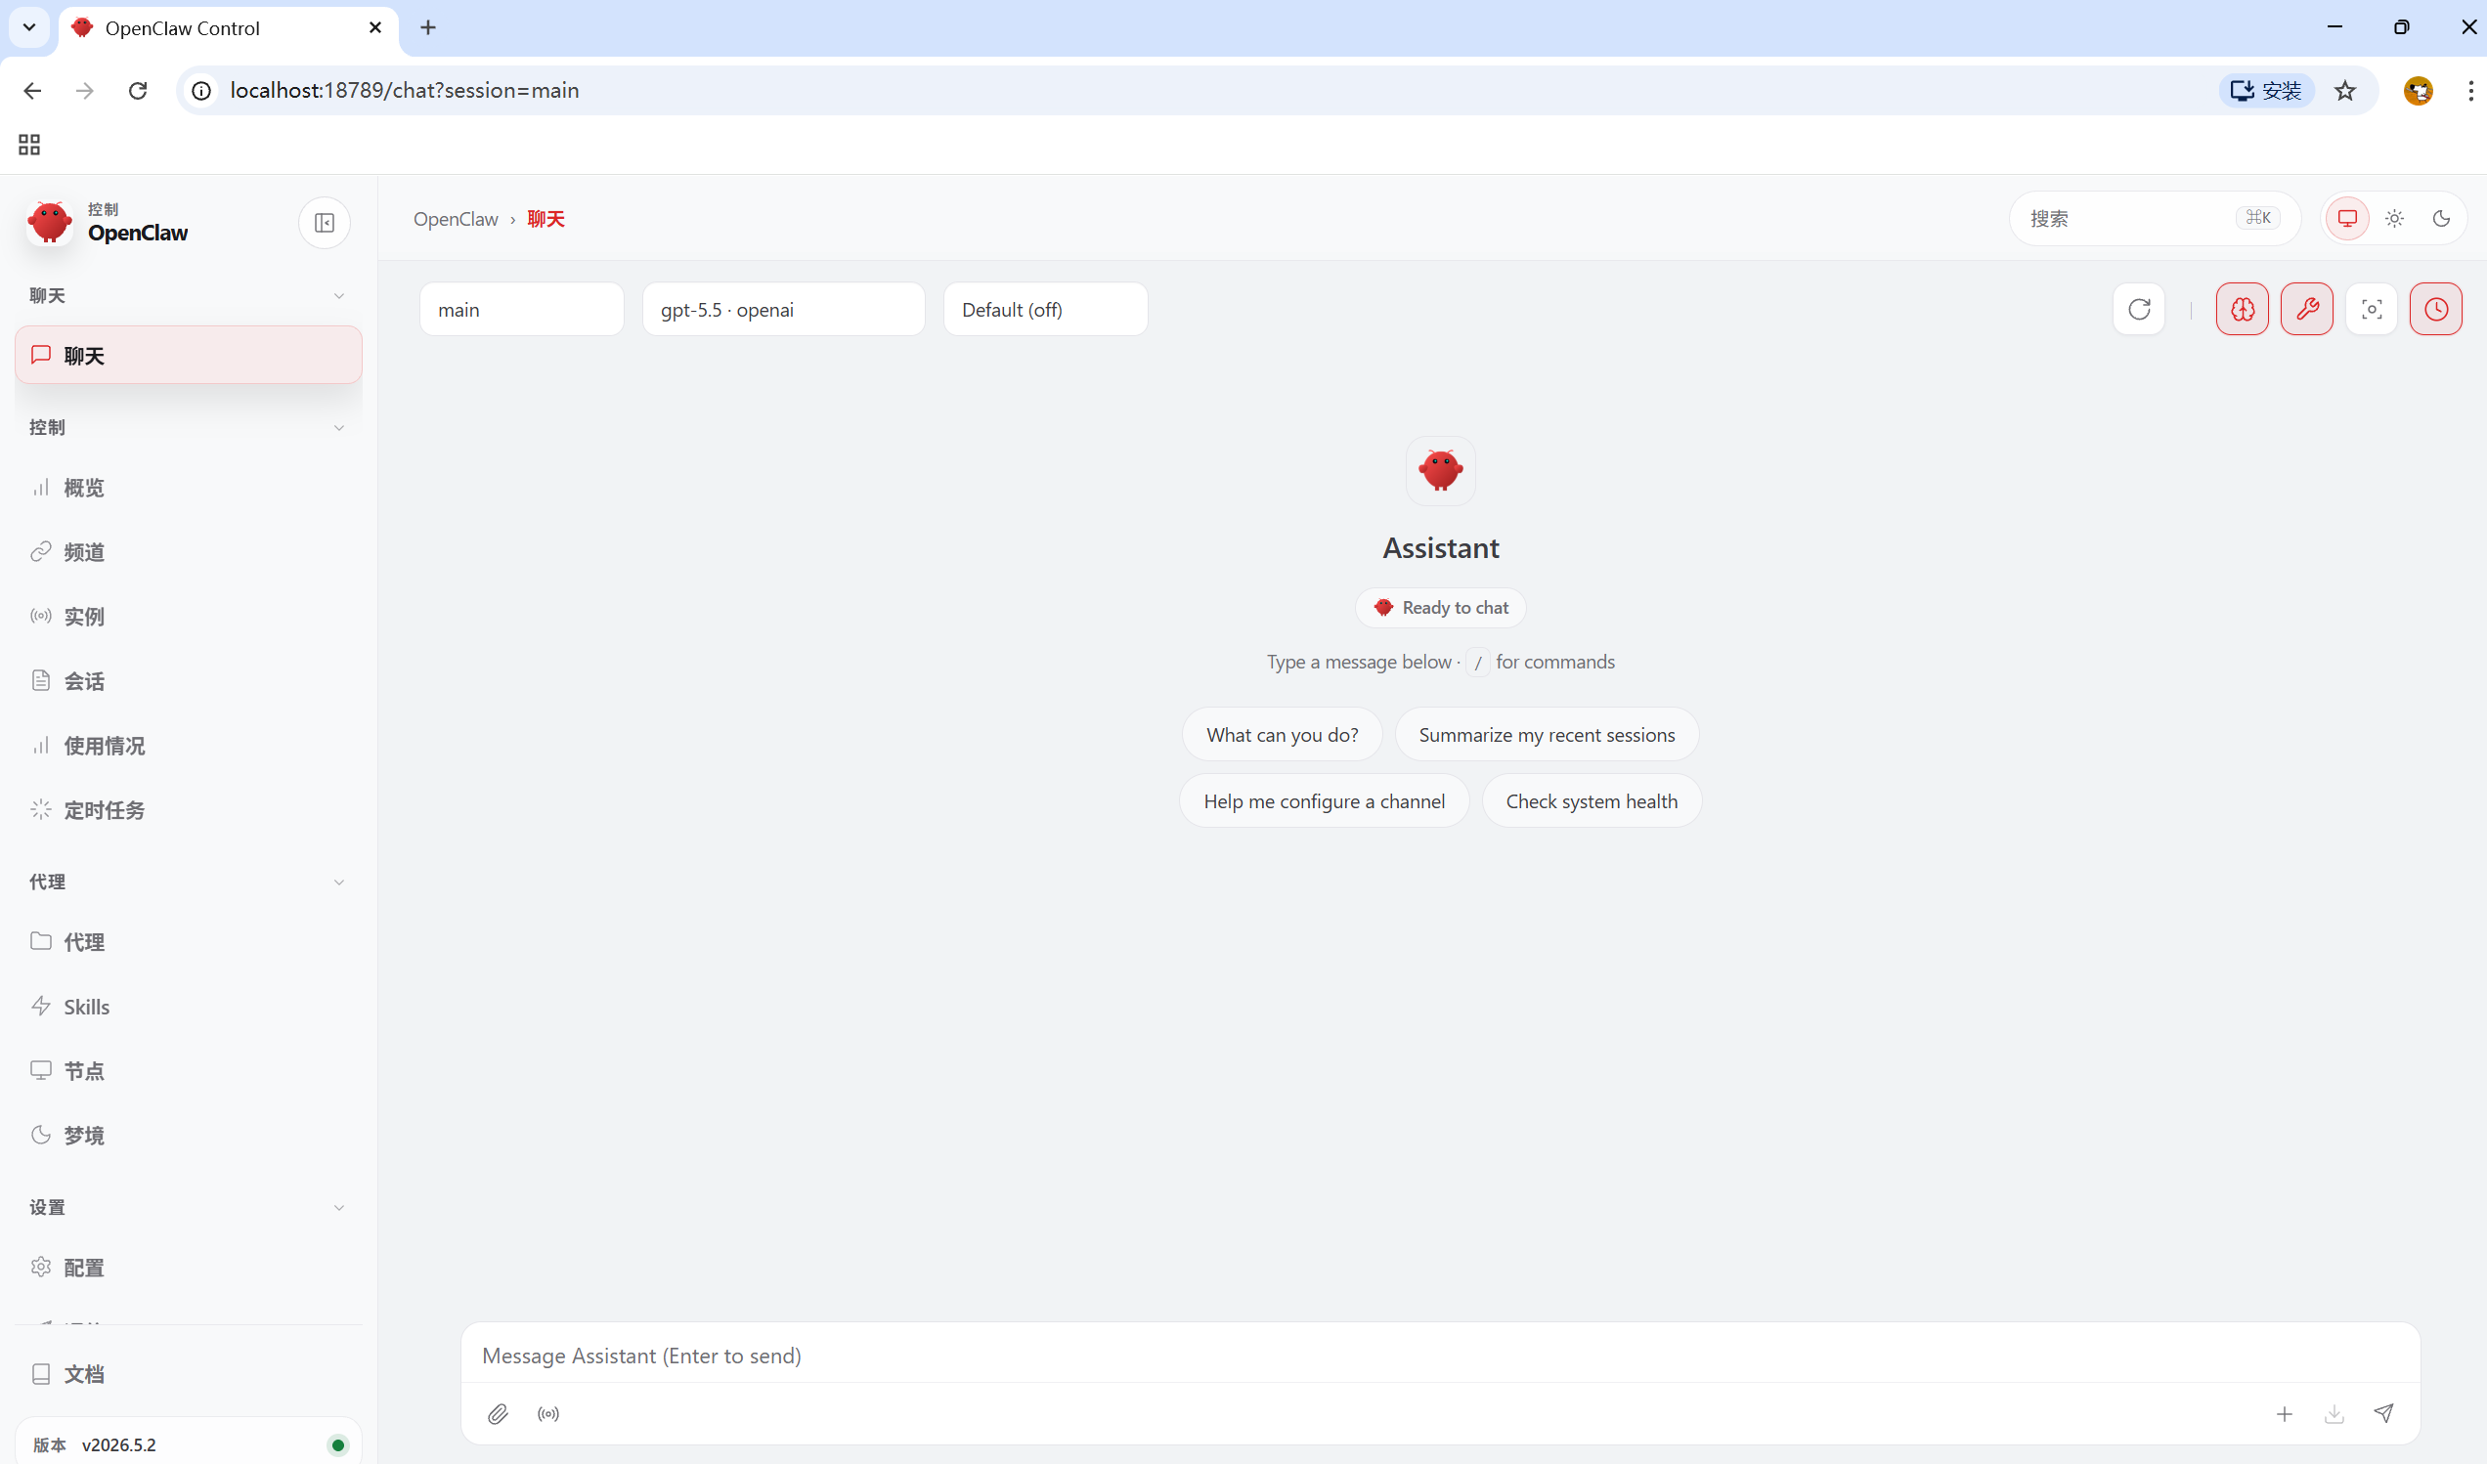The image size is (2487, 1464).
Task: Open the 配置 configuration page
Action: 189,1268
